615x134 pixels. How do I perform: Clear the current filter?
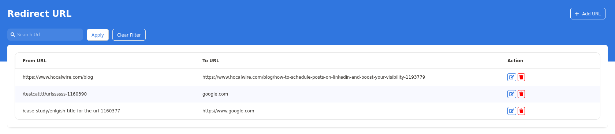pyautogui.click(x=129, y=35)
